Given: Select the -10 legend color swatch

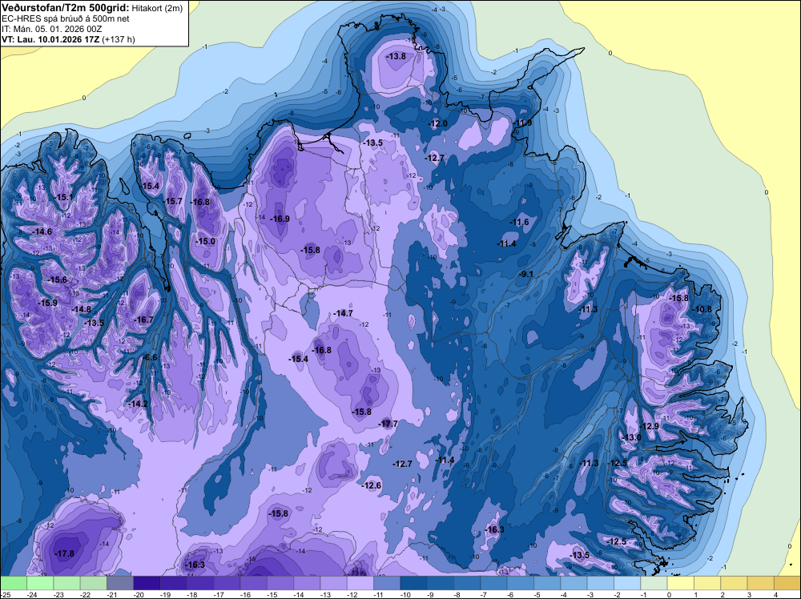Looking at the screenshot, I should click(x=413, y=583).
